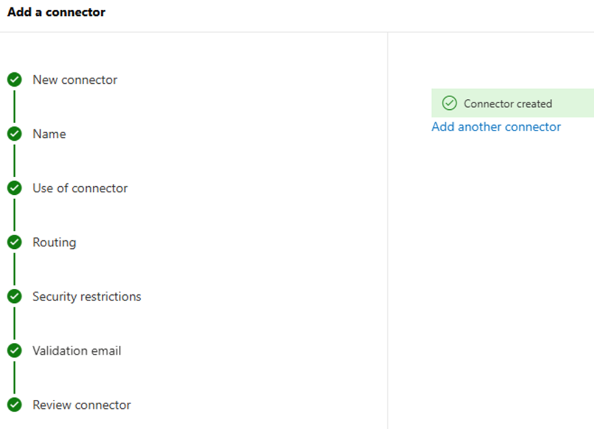Image resolution: width=594 pixels, height=429 pixels.
Task: Select the Review connector step label
Action: (x=82, y=405)
